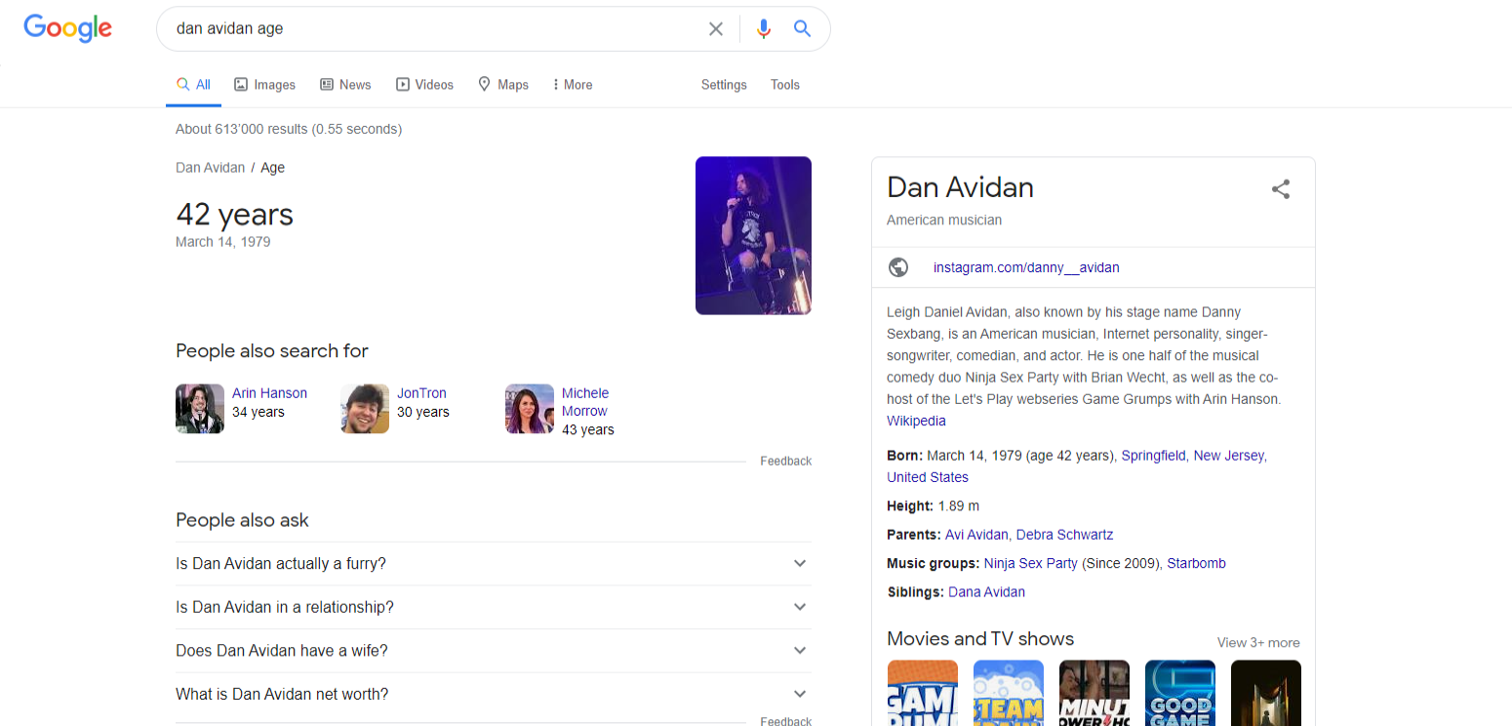
Task: Open Dan Avidan's stage photo
Action: (753, 235)
